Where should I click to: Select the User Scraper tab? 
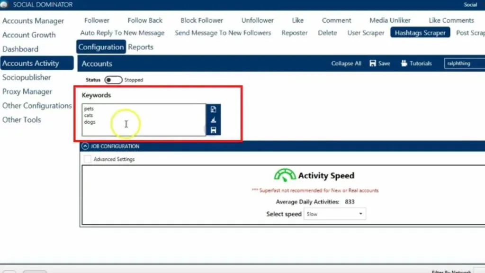pos(366,33)
